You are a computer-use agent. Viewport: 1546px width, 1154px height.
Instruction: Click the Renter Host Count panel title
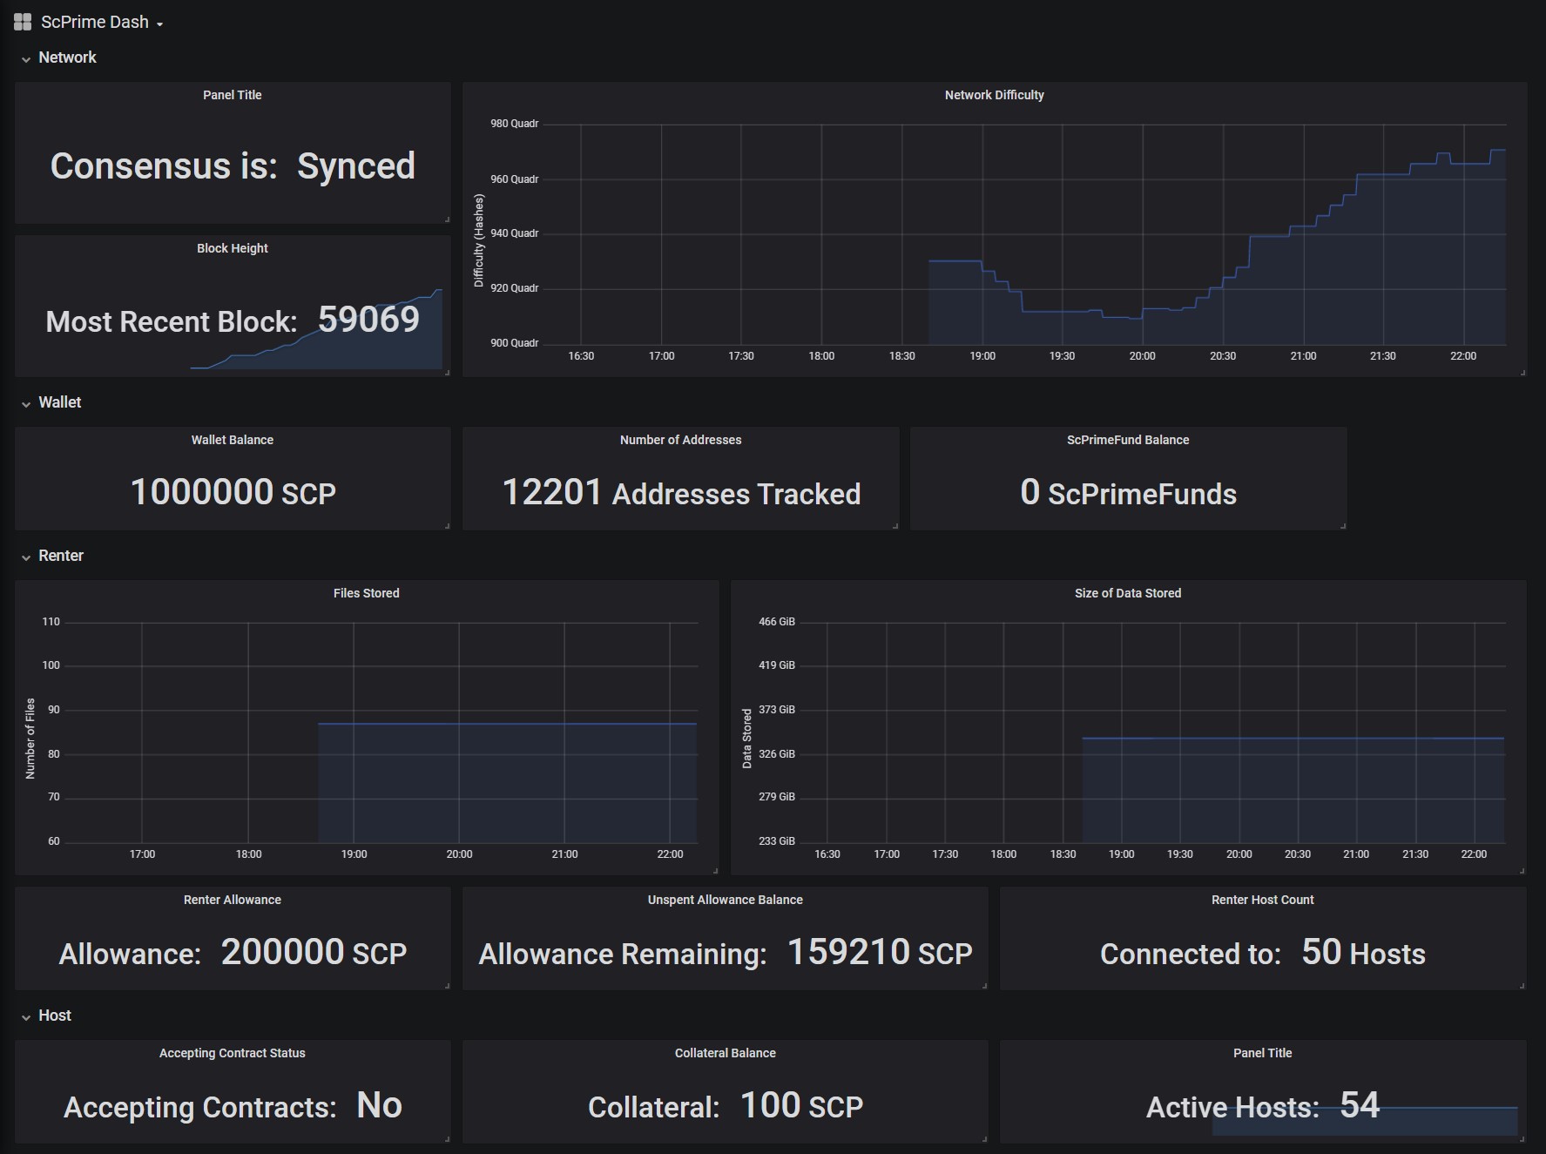1263,900
